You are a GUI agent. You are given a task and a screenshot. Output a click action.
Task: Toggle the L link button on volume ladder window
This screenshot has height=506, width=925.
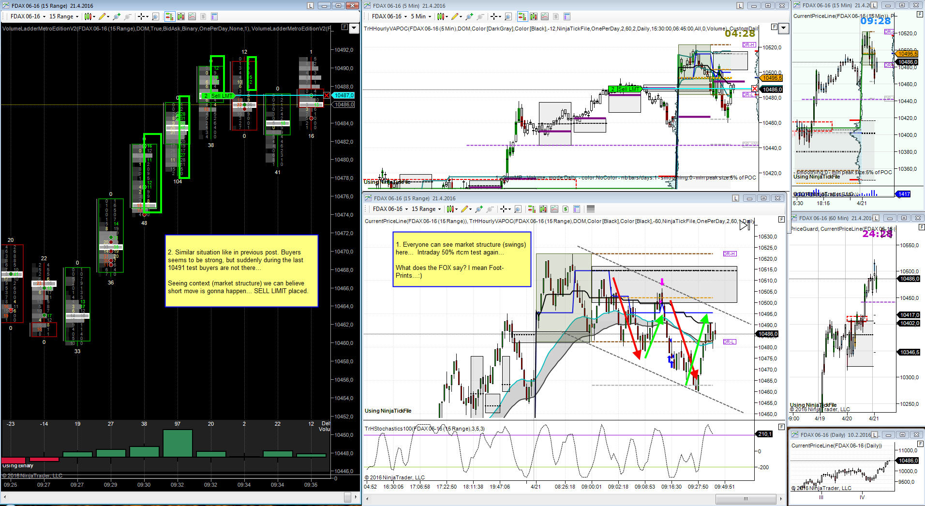click(x=310, y=6)
